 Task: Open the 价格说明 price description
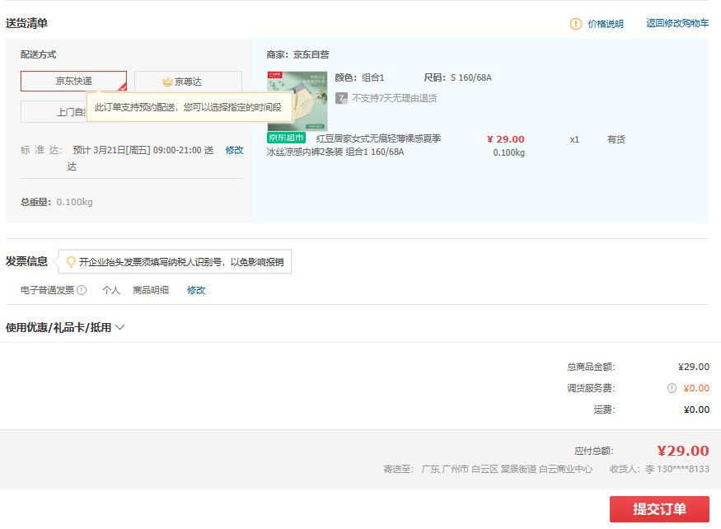(605, 24)
